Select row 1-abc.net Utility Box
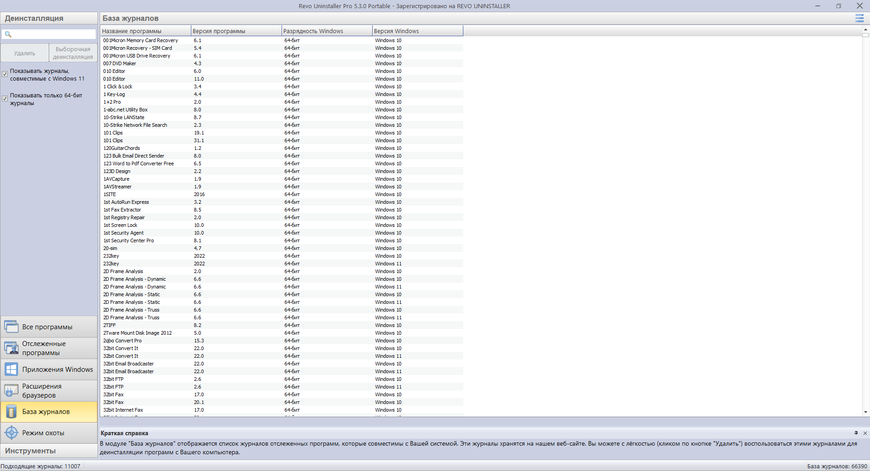This screenshot has height=471, width=870. click(x=282, y=110)
